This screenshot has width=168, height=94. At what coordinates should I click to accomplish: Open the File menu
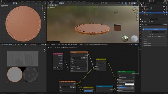(3, 1)
